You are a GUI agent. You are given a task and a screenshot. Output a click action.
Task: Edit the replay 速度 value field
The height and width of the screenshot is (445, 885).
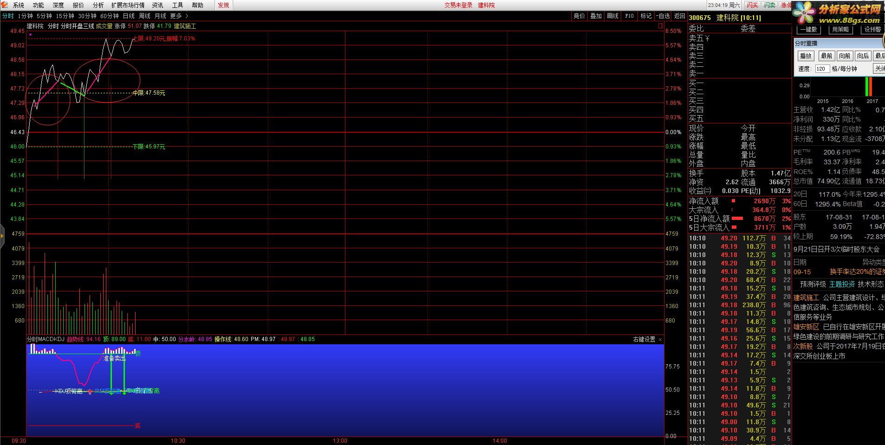tap(822, 69)
